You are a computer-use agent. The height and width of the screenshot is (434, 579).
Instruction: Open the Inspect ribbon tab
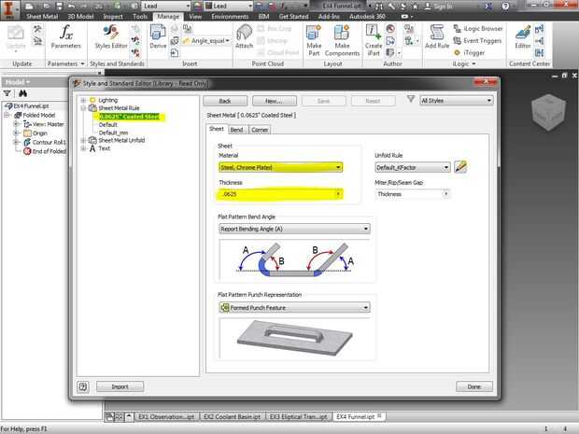pyautogui.click(x=113, y=16)
